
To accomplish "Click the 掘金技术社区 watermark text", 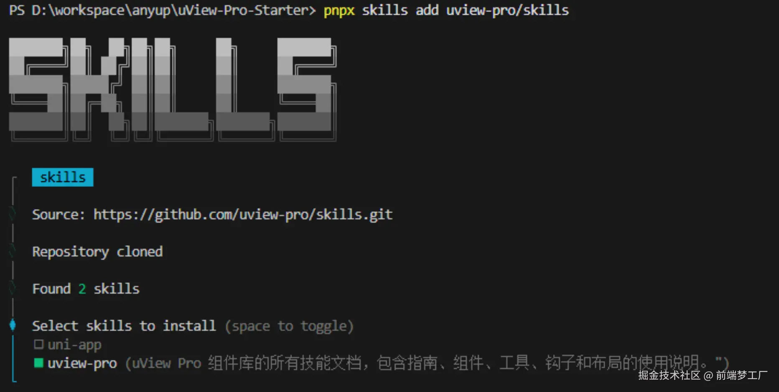I will (x=669, y=375).
